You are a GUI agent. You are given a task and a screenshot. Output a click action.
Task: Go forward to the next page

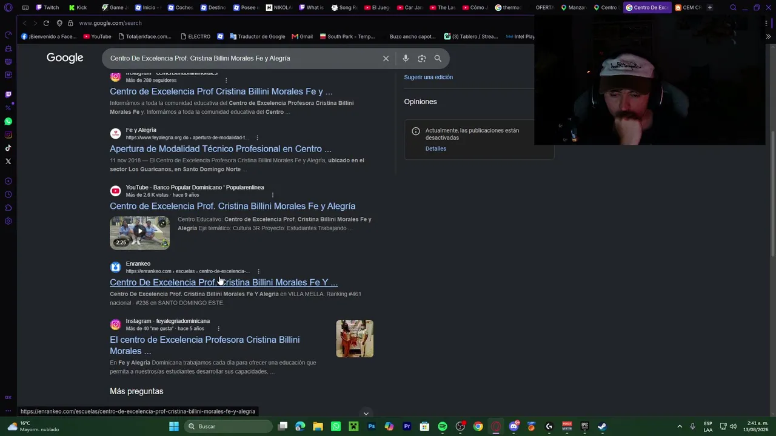coord(35,23)
